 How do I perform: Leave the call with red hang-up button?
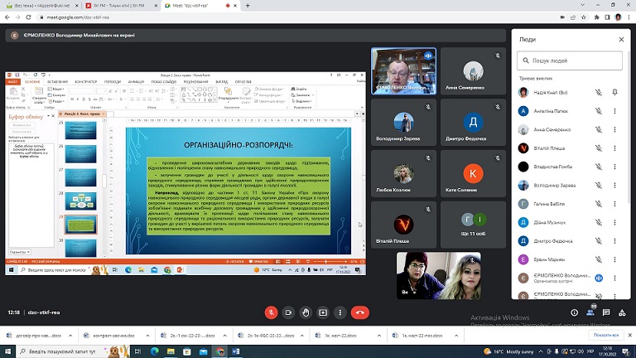[x=359, y=312]
